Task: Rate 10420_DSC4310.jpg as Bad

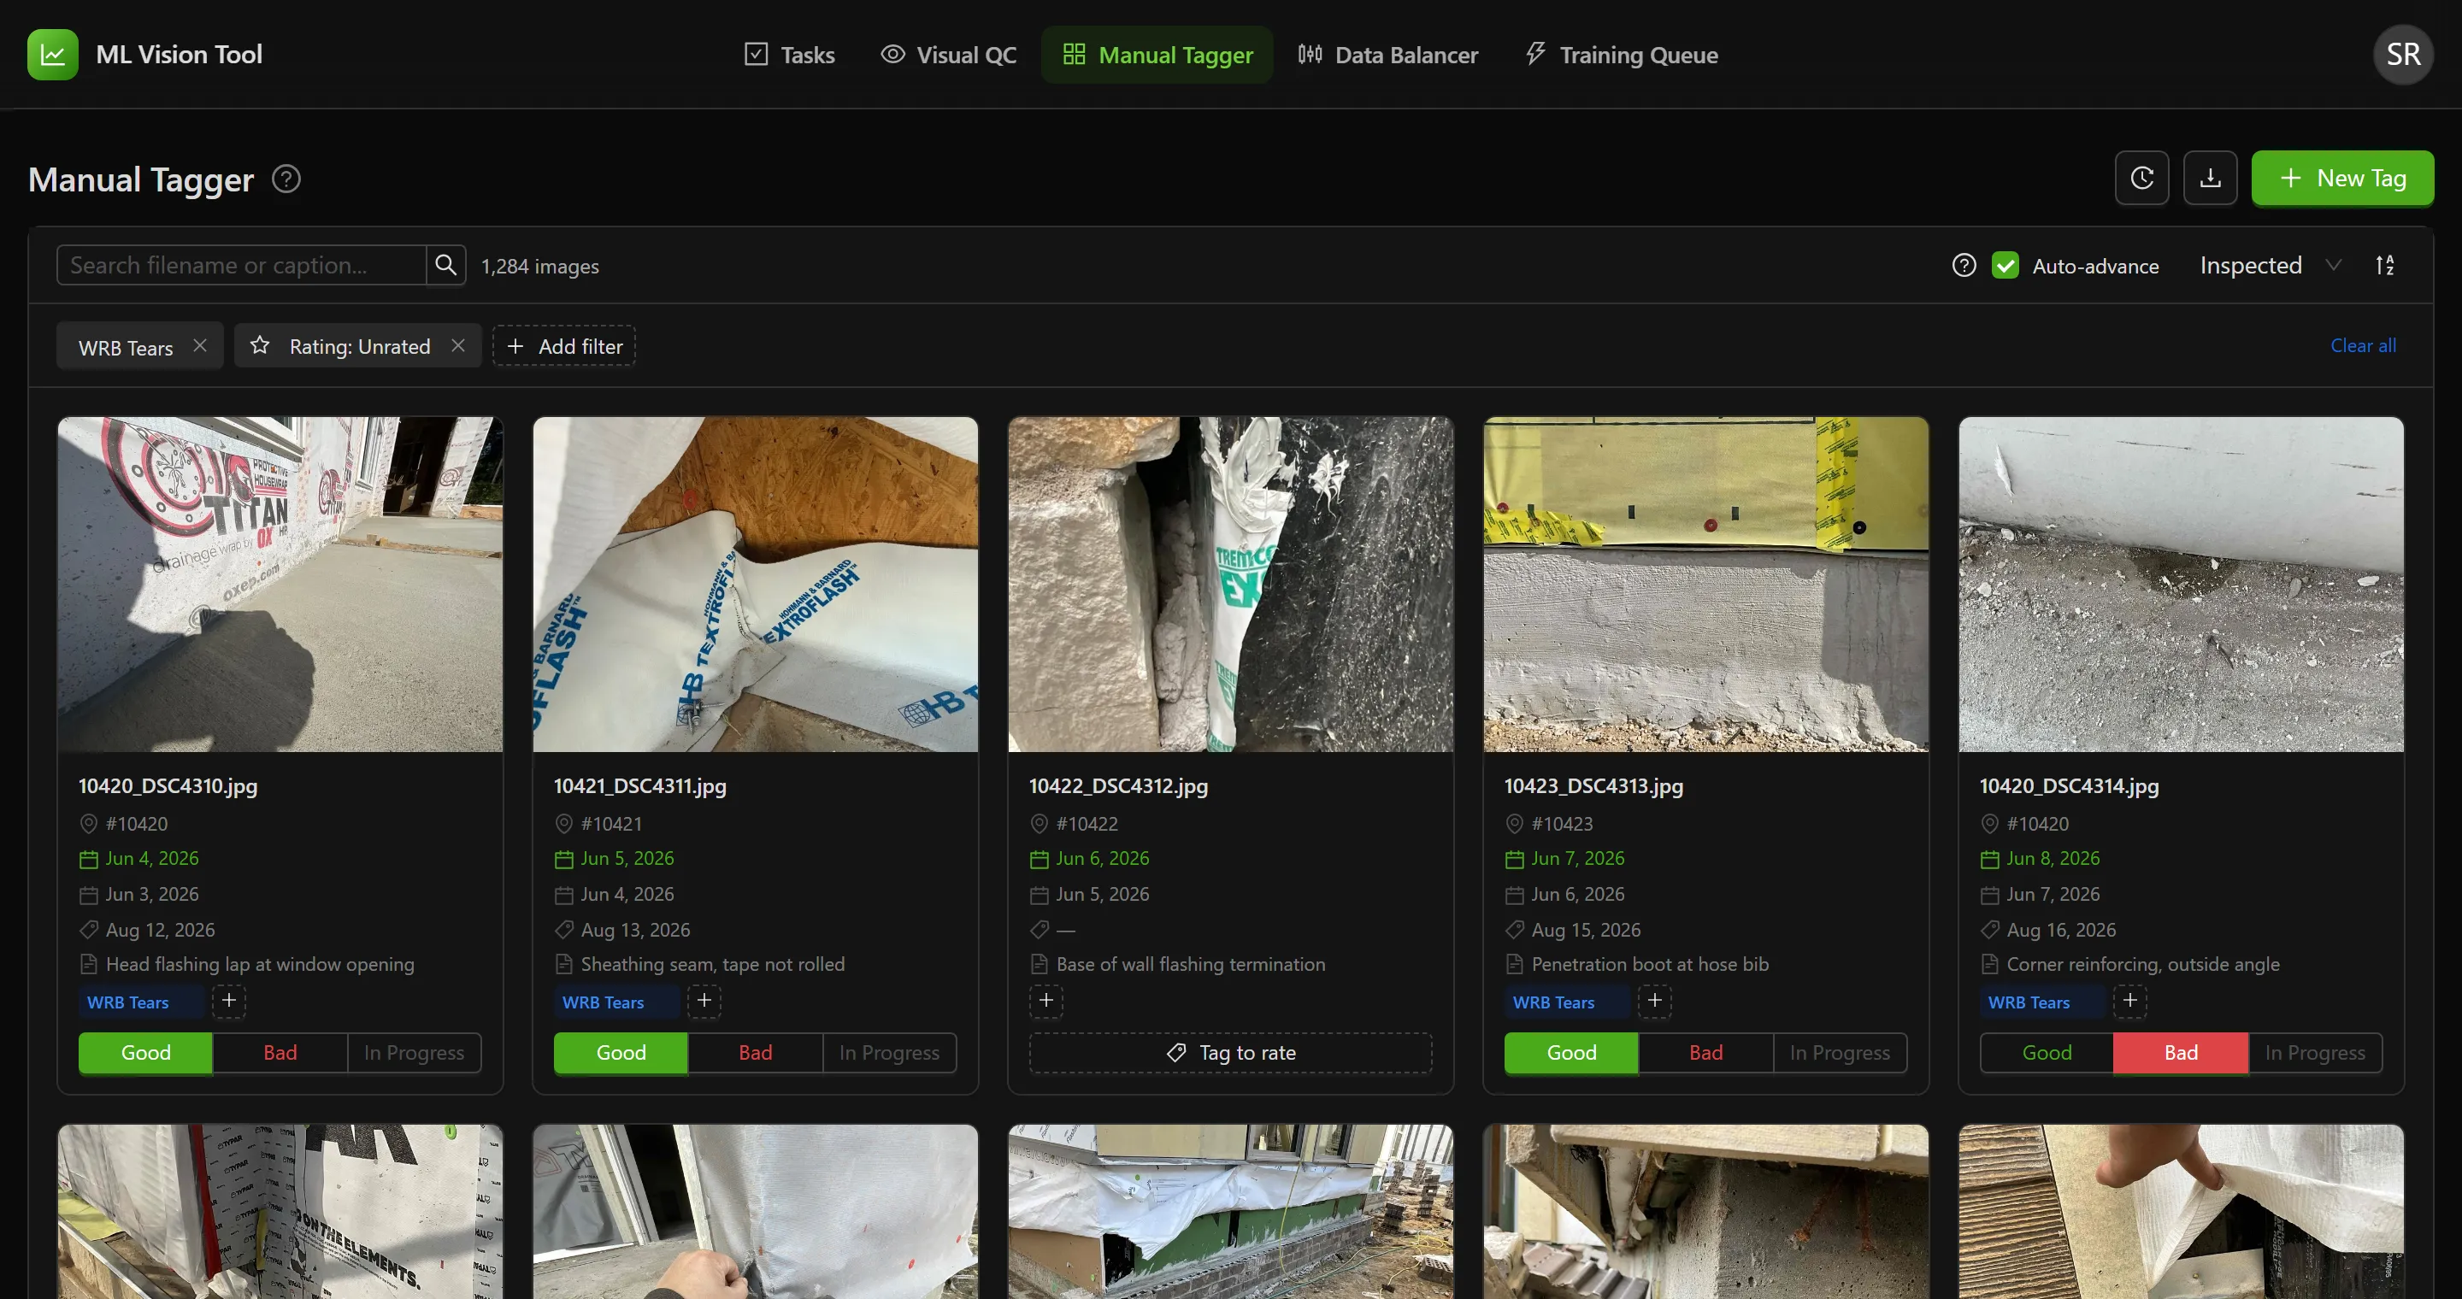Action: point(280,1053)
